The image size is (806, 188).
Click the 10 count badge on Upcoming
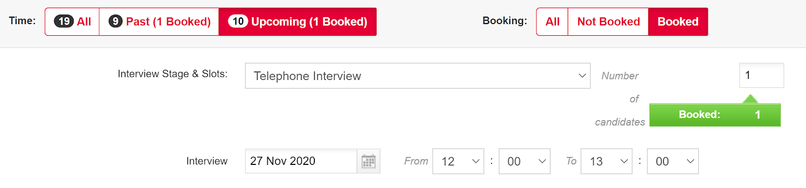coord(238,21)
